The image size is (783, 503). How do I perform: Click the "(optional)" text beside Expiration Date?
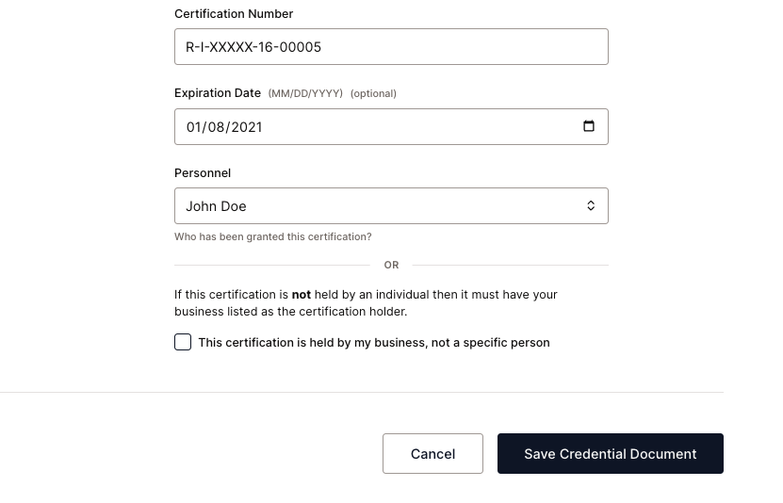click(x=373, y=94)
